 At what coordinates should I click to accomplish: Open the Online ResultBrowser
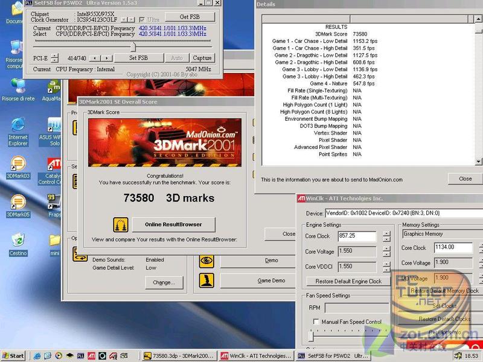point(174,224)
